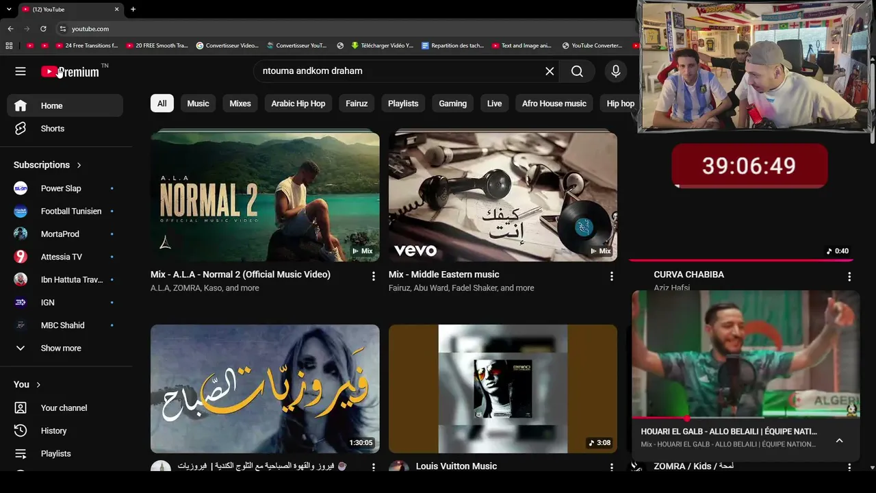Viewport: 876px width, 493px height.
Task: Open options for Louis Vuitton Music video
Action: click(611, 467)
